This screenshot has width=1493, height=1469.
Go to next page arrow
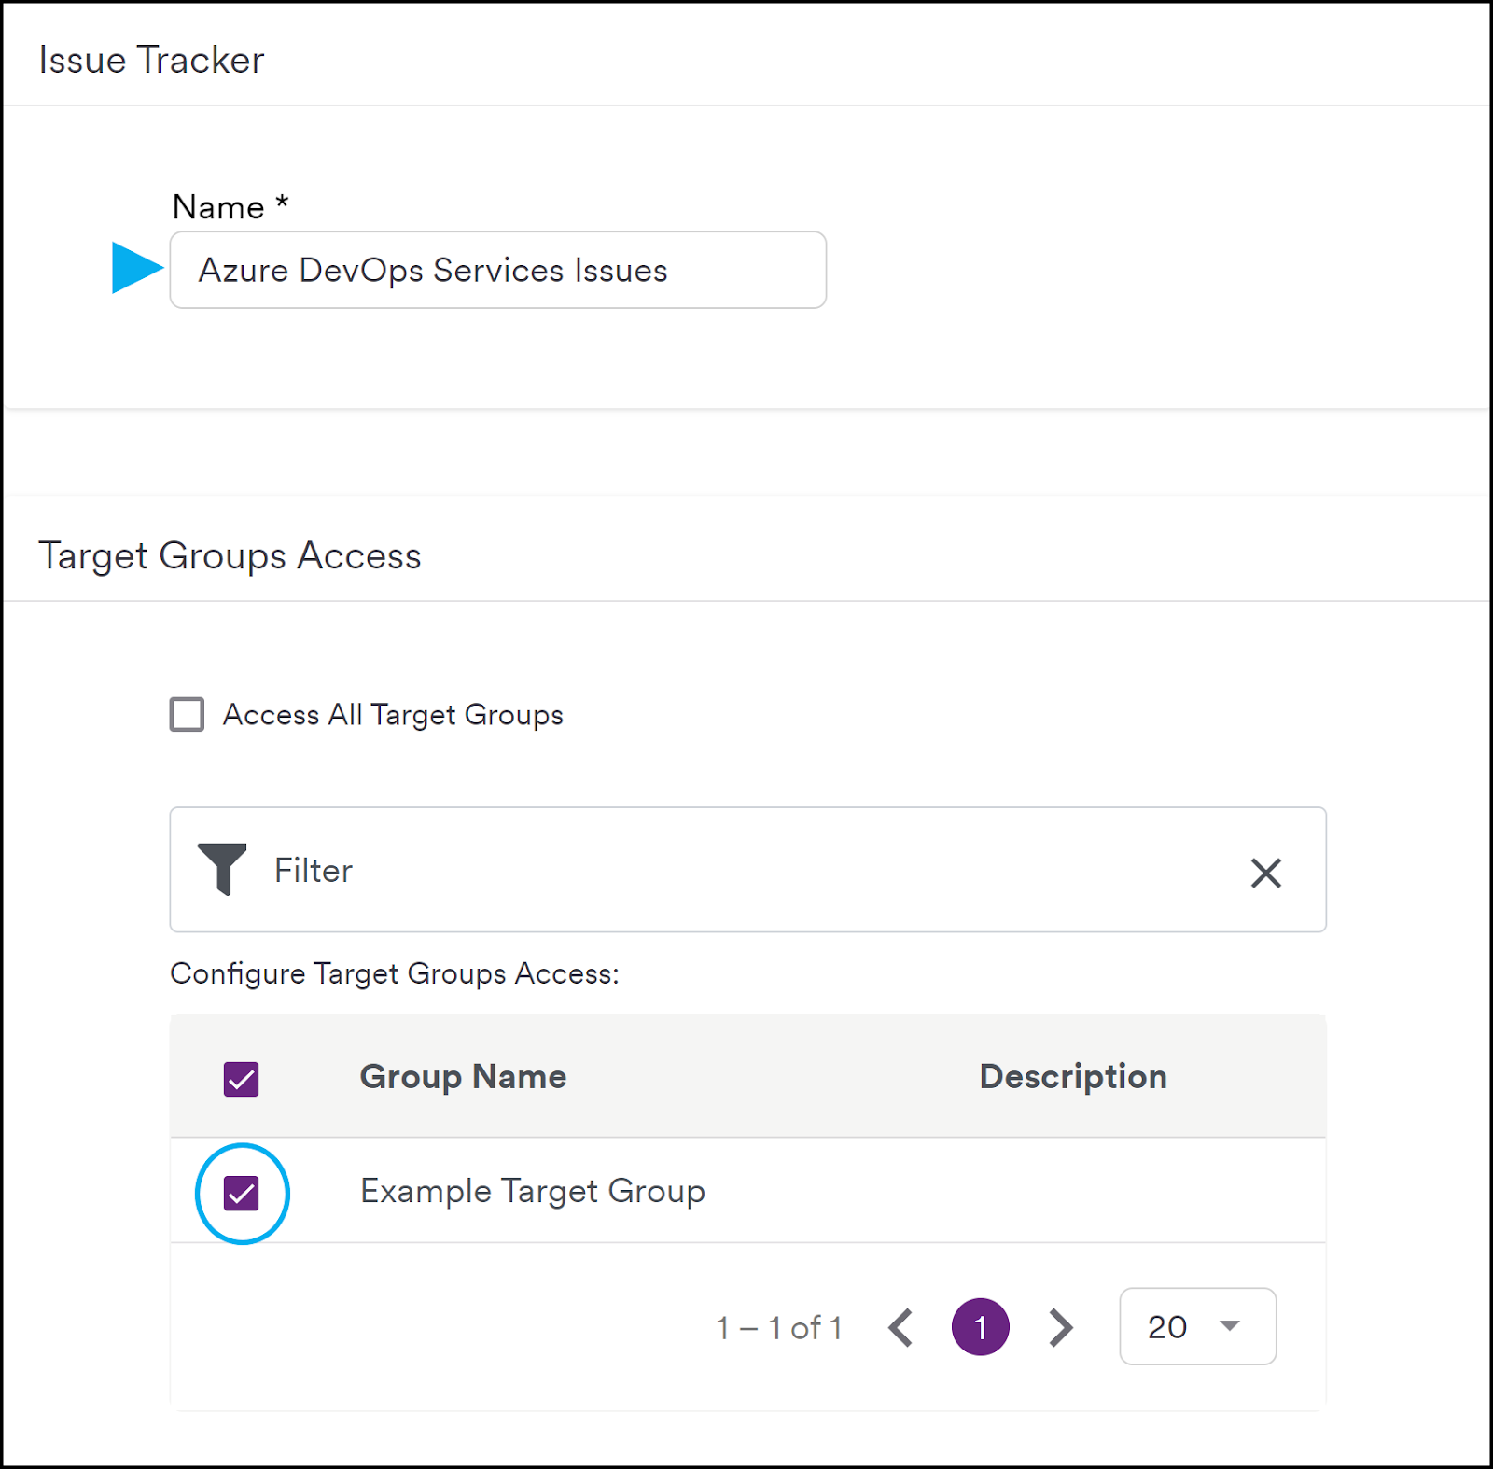(1061, 1327)
